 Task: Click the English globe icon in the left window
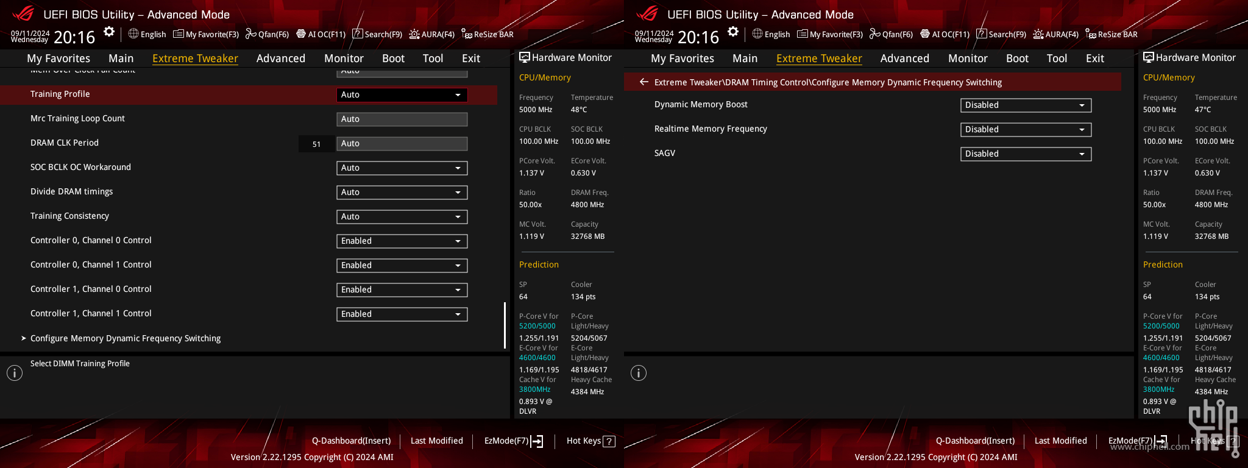(133, 34)
